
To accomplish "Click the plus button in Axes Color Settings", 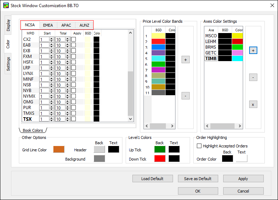I will 253,50.
